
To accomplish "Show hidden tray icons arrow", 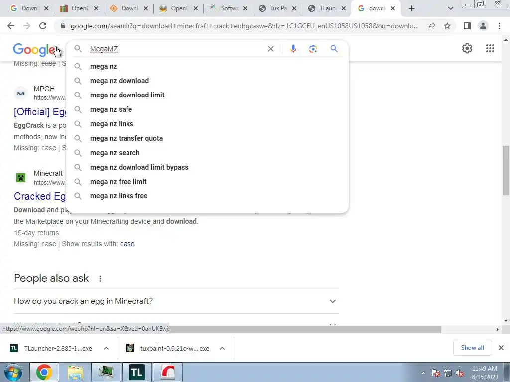I will click(x=423, y=373).
